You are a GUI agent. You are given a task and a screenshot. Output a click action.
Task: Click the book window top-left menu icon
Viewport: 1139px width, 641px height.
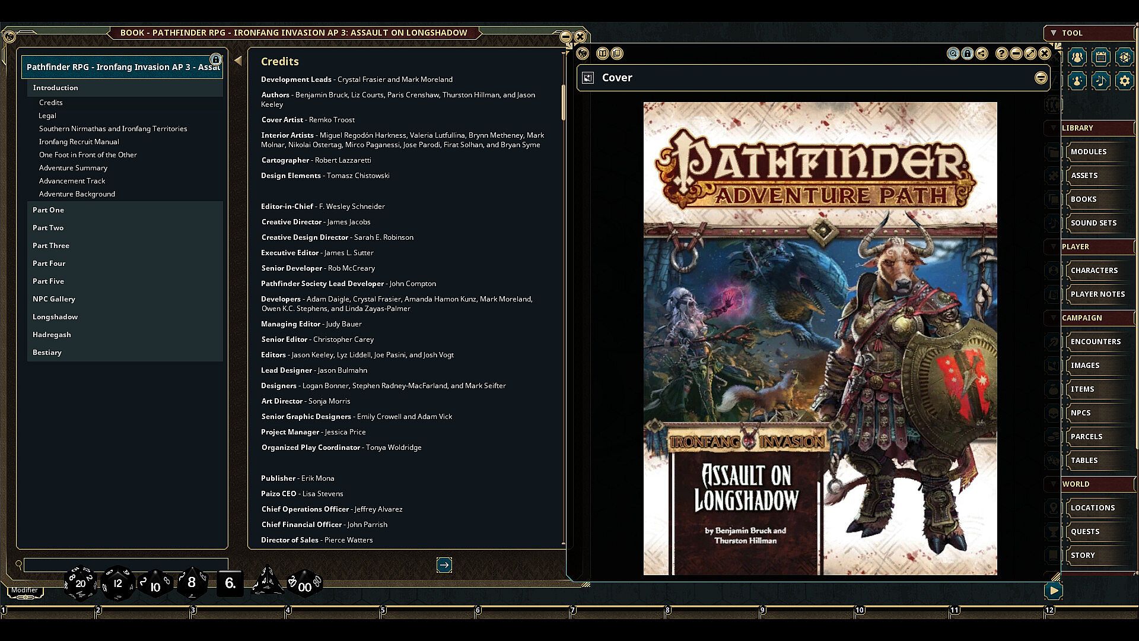pos(9,37)
